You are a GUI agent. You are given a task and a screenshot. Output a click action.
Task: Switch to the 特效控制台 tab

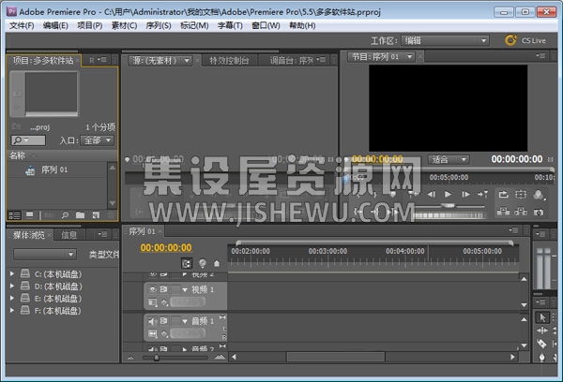tap(229, 61)
